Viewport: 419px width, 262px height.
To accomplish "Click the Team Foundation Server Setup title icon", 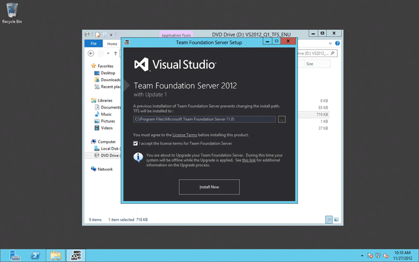I will click(x=127, y=42).
